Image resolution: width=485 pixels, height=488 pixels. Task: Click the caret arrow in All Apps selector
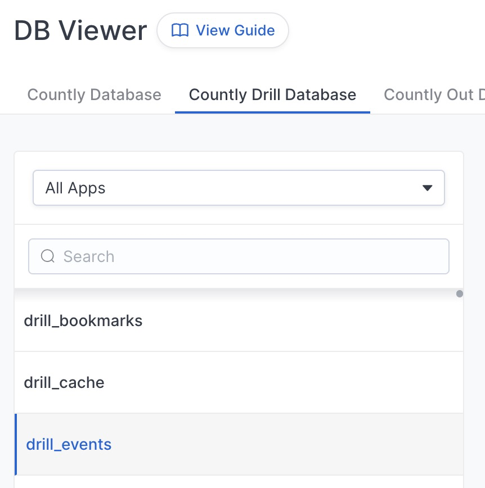(427, 188)
